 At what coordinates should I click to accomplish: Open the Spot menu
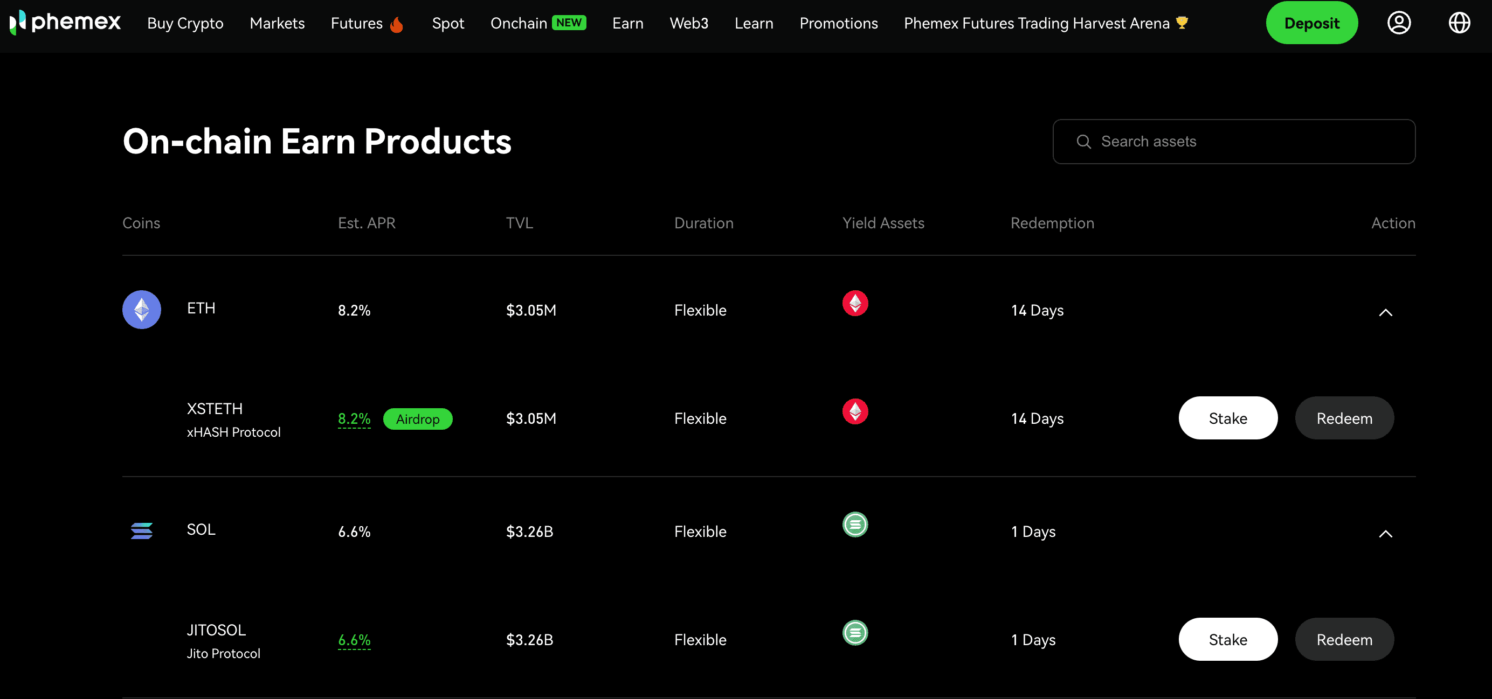(x=448, y=23)
